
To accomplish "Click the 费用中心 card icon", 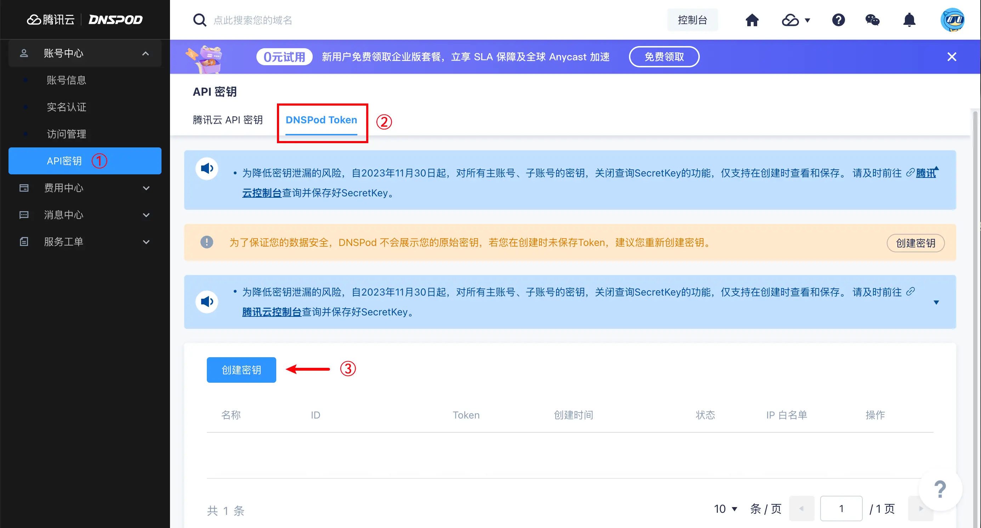I will coord(24,188).
